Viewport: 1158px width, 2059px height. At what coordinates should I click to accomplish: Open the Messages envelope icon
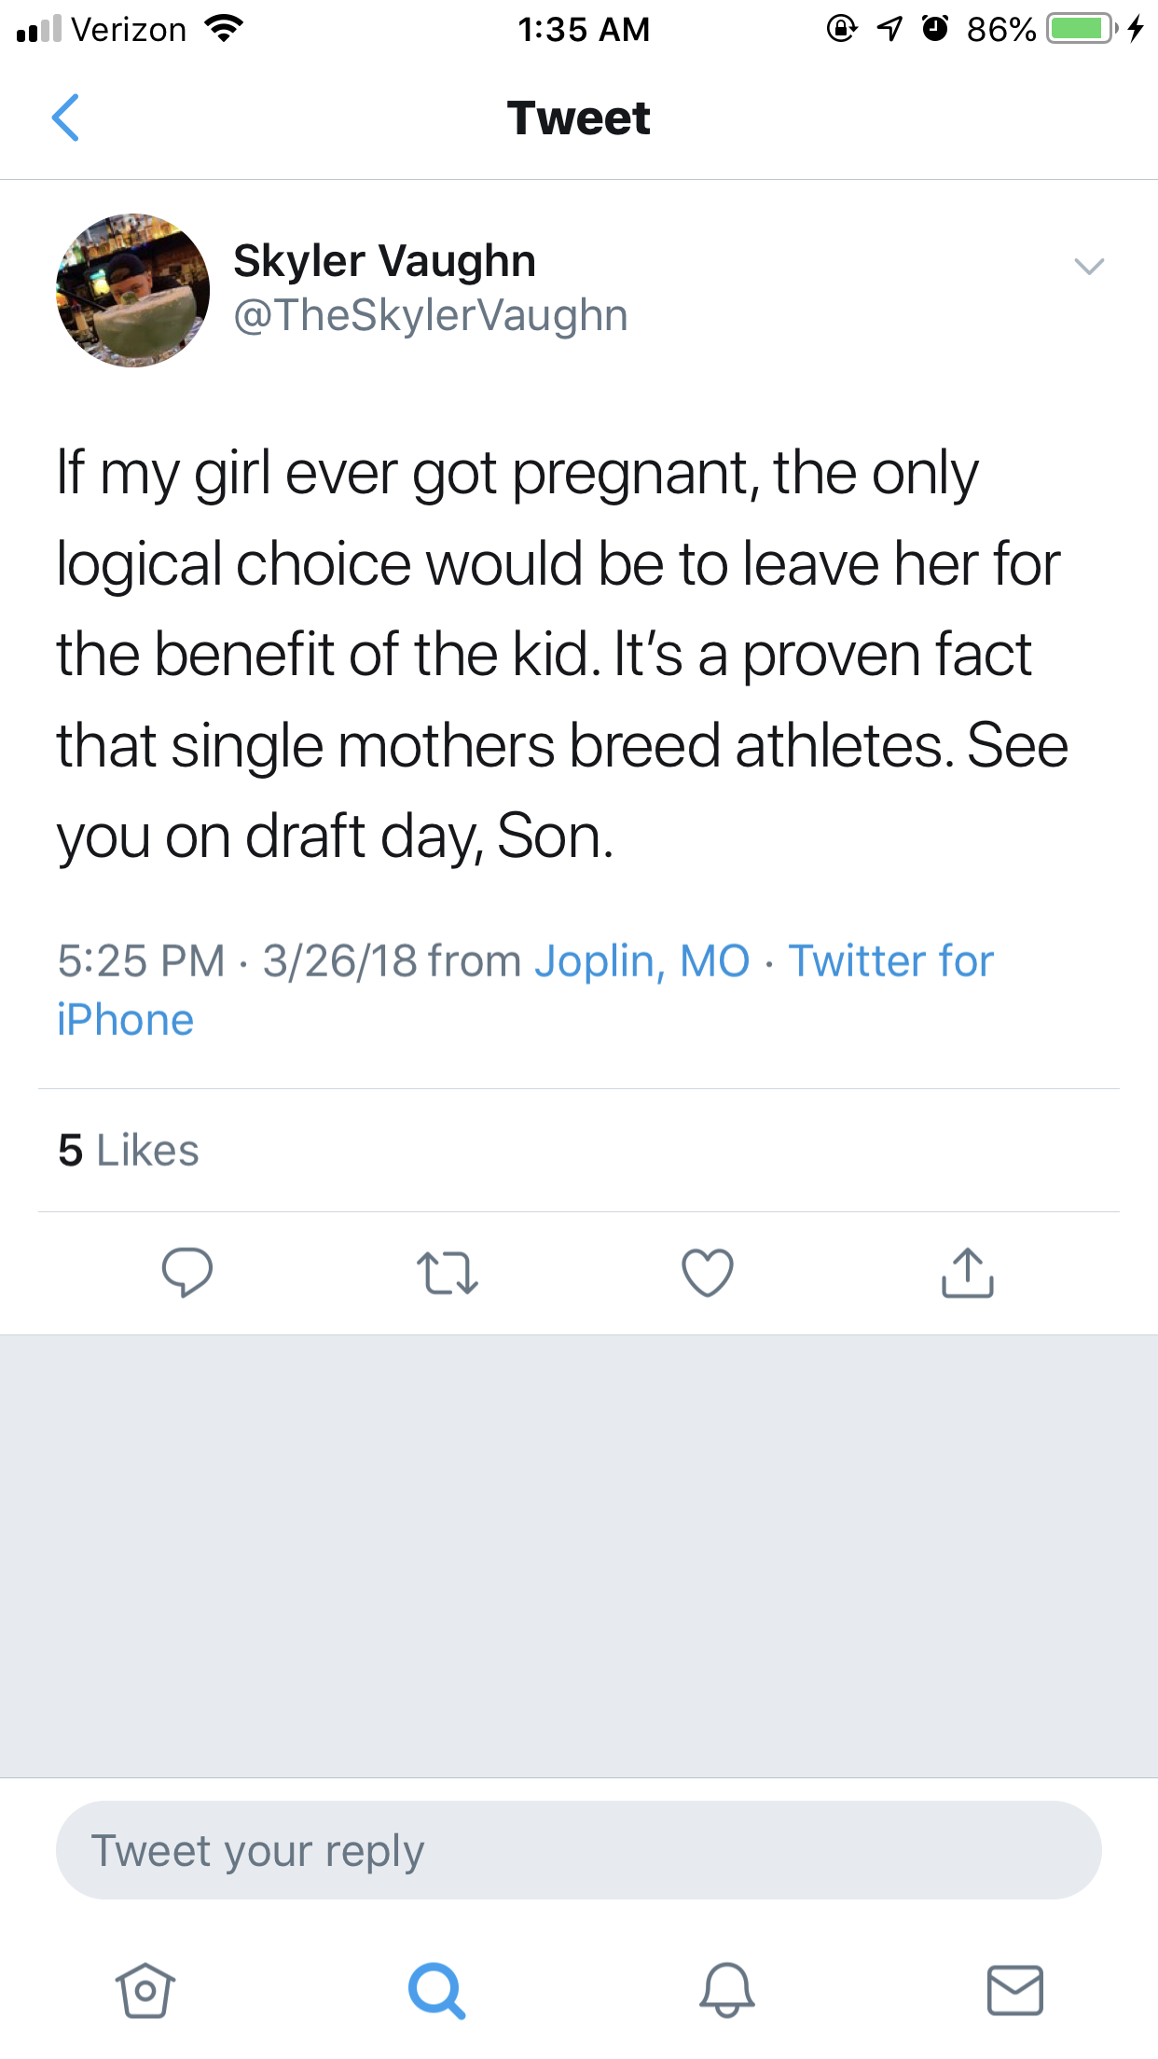[x=1015, y=1990]
